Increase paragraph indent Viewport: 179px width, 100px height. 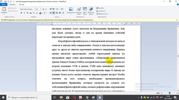click(x=53, y=9)
